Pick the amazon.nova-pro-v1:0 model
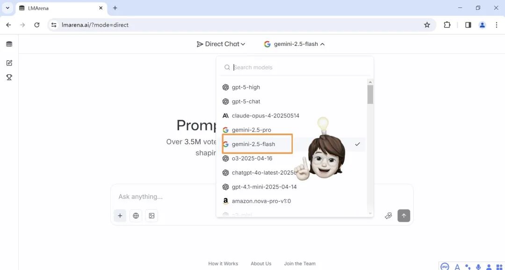Viewport: 505px width, 270px height. click(261, 201)
